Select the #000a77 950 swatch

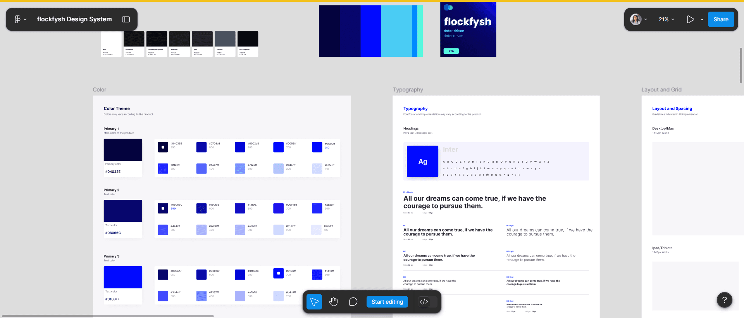[163, 275]
